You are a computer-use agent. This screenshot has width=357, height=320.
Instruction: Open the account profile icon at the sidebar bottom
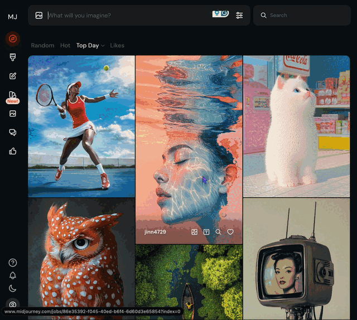13,304
